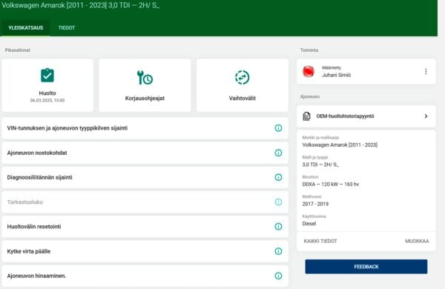Screen dimensions: 445x289
Task: Open Kaikki tiedot link
Action: tap(320, 241)
